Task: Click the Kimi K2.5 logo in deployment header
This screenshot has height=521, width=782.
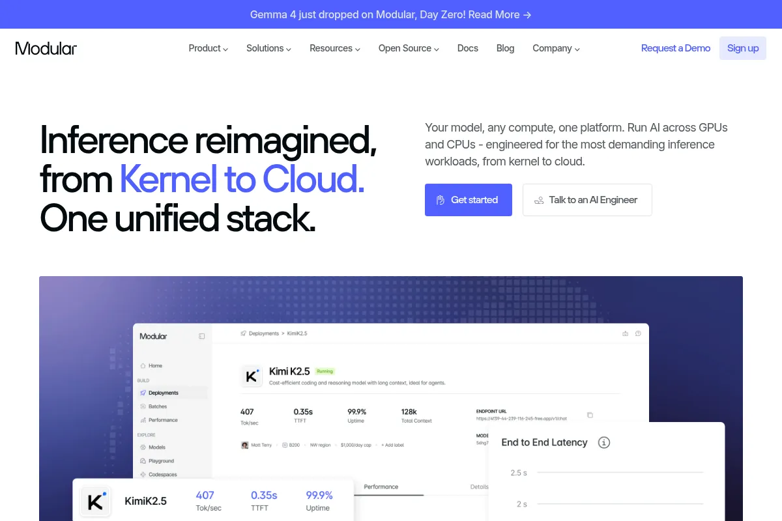Action: [252, 376]
